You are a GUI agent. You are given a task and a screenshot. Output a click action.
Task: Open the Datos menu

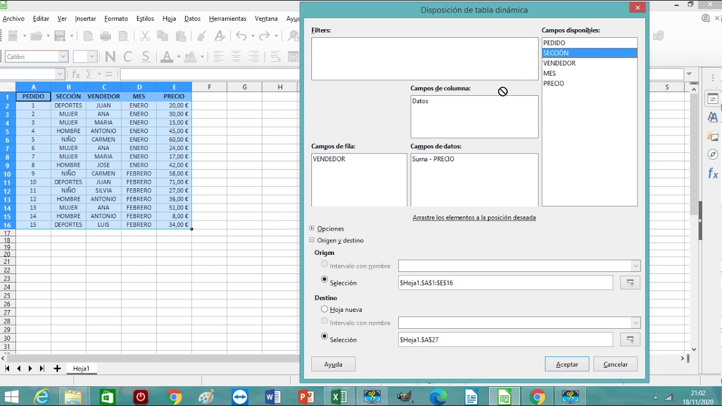click(x=192, y=19)
